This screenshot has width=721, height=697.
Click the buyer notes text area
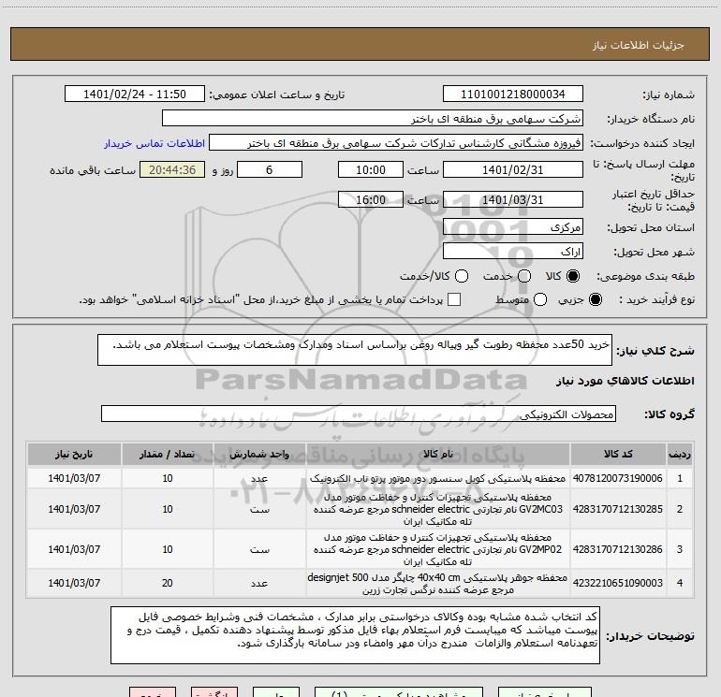(x=355, y=635)
